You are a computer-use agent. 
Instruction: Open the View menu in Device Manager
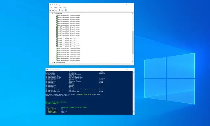60,8
